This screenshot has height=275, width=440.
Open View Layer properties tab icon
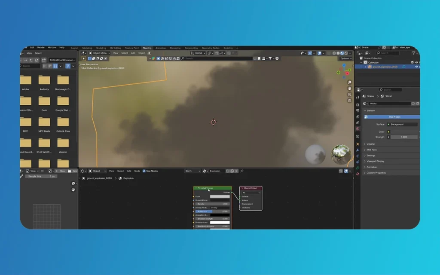(357, 116)
